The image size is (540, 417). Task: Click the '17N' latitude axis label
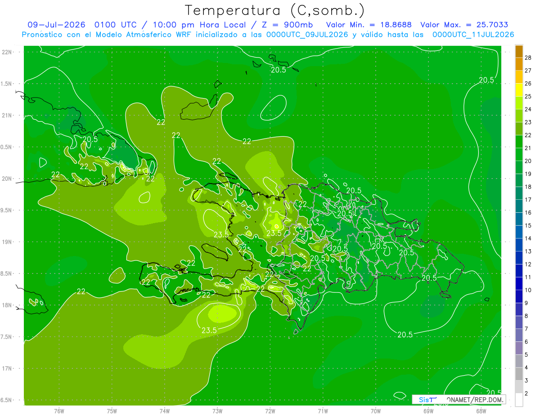click(6, 369)
